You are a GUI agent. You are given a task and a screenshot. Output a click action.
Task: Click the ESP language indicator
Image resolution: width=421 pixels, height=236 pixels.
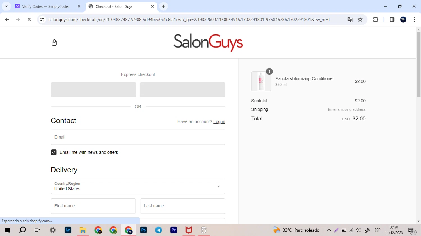[x=377, y=230]
